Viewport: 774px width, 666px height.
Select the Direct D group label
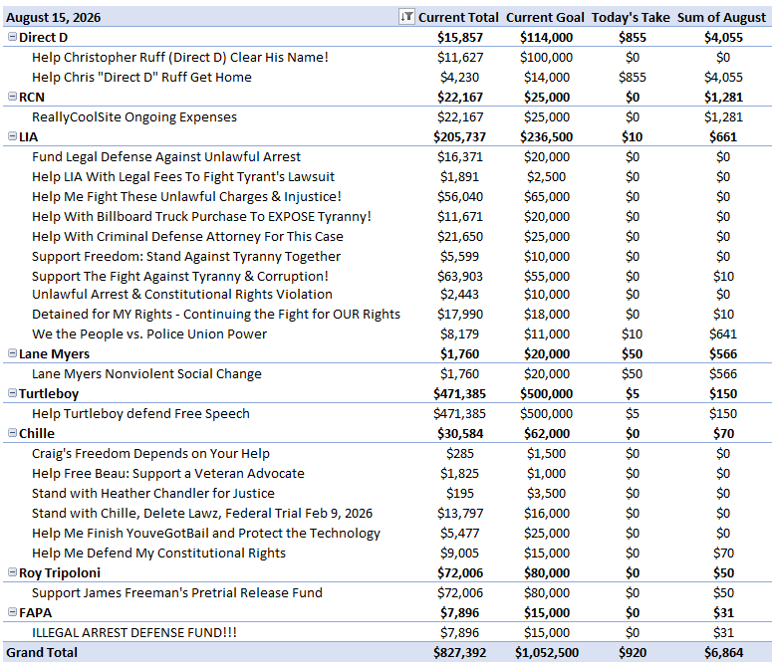click(x=44, y=38)
